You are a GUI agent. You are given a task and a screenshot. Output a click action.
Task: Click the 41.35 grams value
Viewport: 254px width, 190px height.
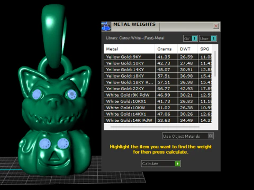pos(164,57)
